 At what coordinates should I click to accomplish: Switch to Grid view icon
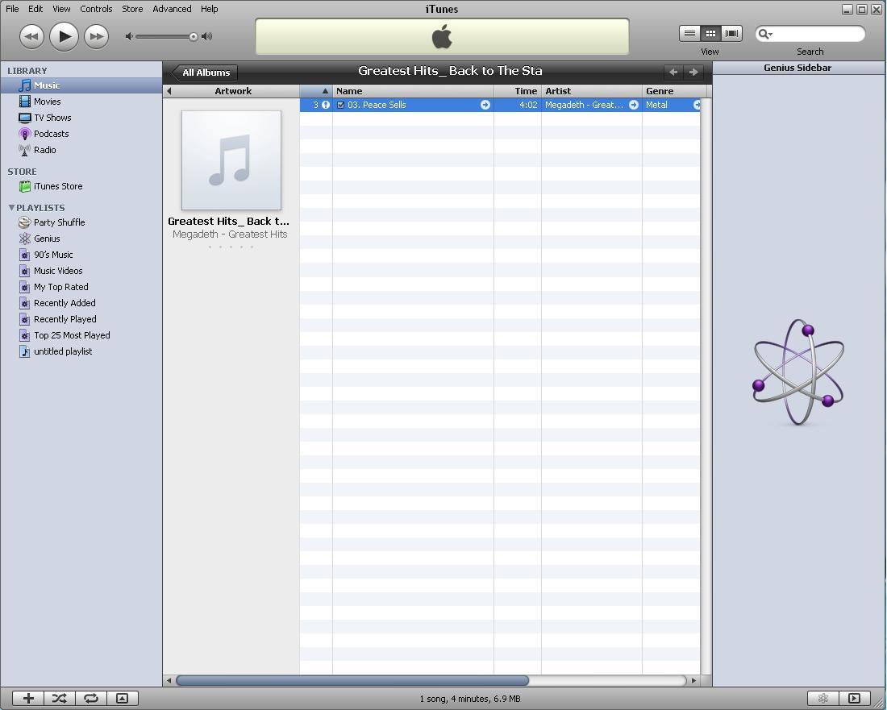(710, 33)
